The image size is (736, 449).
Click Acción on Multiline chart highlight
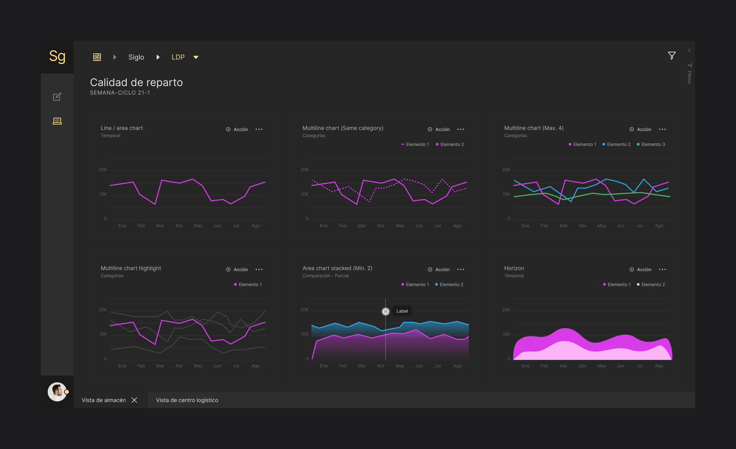pos(237,269)
